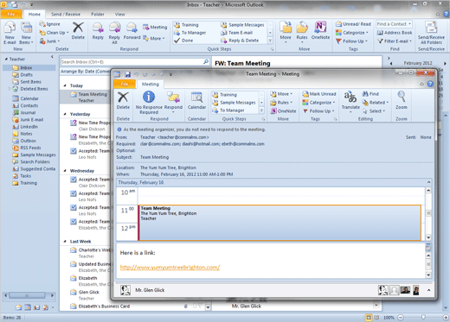This screenshot has height=322, width=450.
Task: Click Mr. Glen Glick contact photo
Action: click(125, 290)
